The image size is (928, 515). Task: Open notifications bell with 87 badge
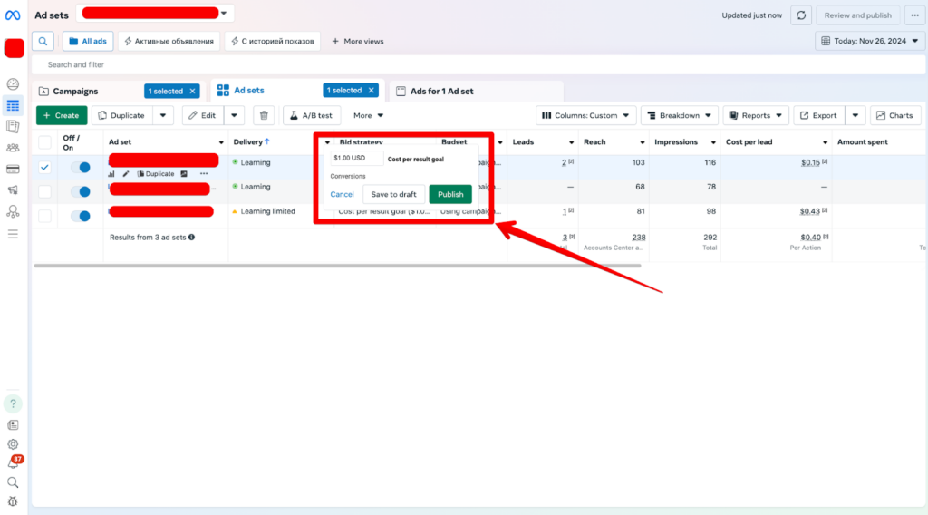pyautogui.click(x=13, y=463)
